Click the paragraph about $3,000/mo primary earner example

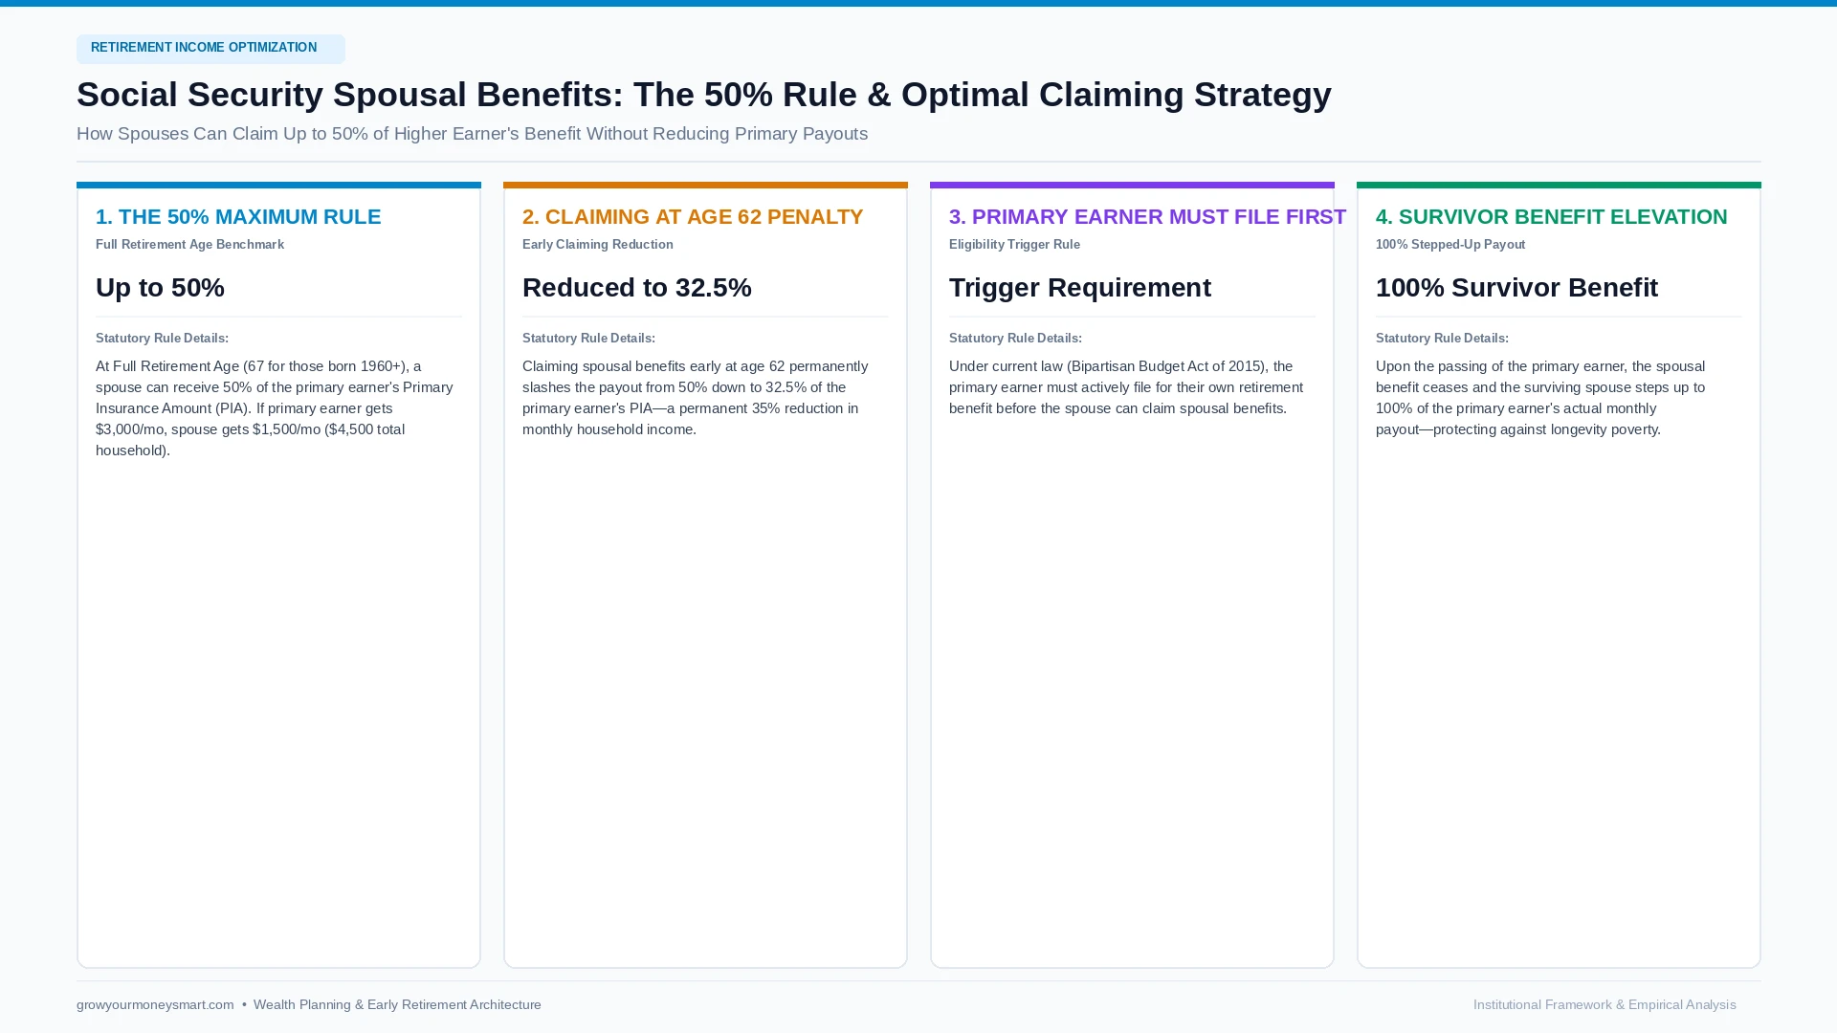tap(275, 408)
